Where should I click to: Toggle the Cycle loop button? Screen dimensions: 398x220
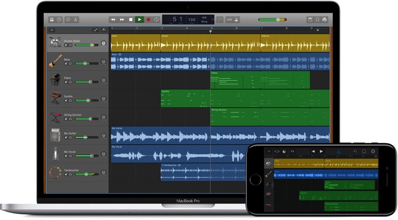[157, 19]
